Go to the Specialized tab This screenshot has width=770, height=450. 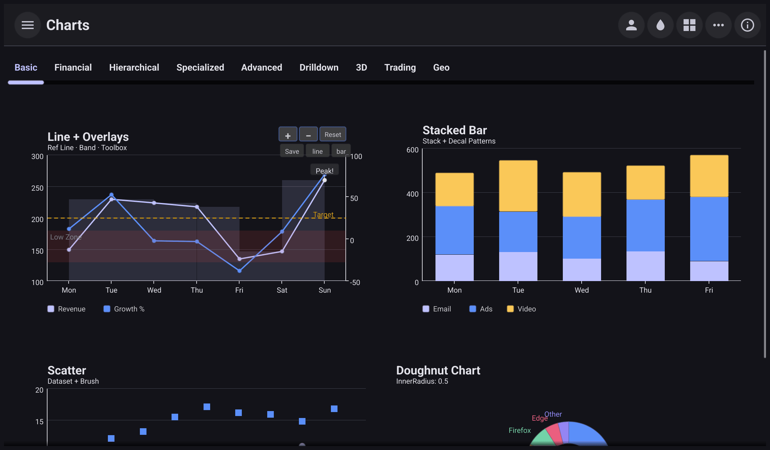coord(200,67)
